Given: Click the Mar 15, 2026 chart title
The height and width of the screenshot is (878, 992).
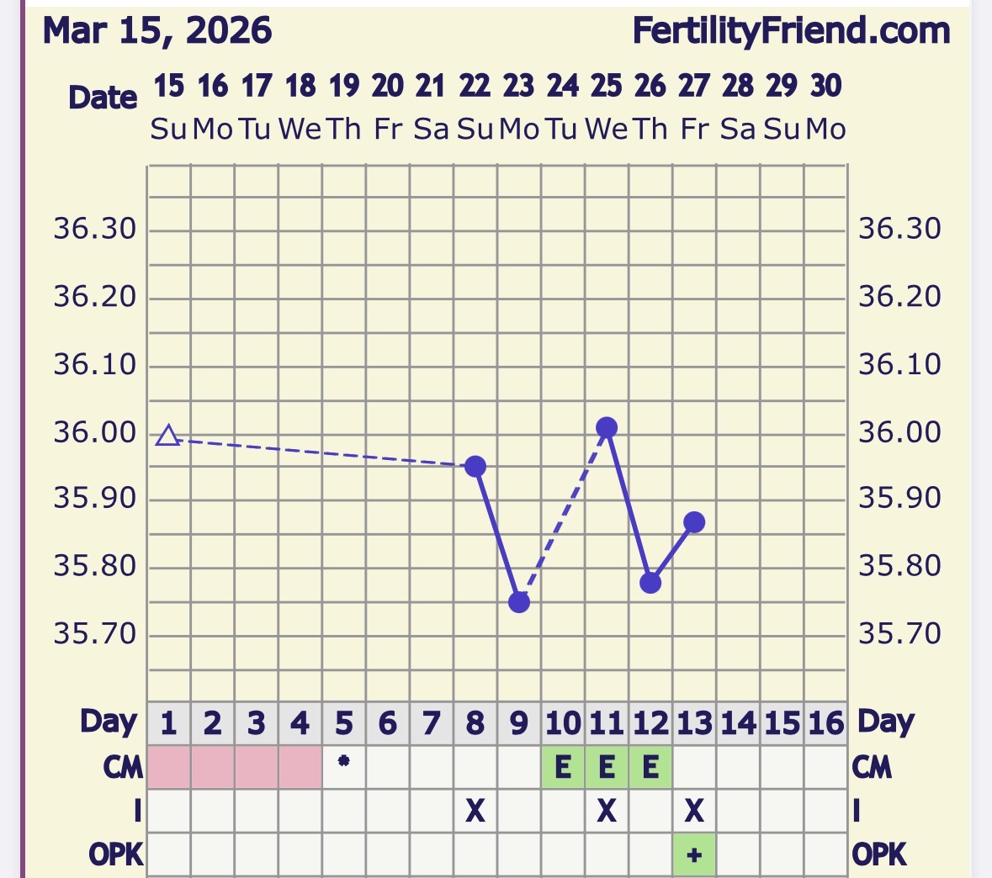Looking at the screenshot, I should [157, 32].
